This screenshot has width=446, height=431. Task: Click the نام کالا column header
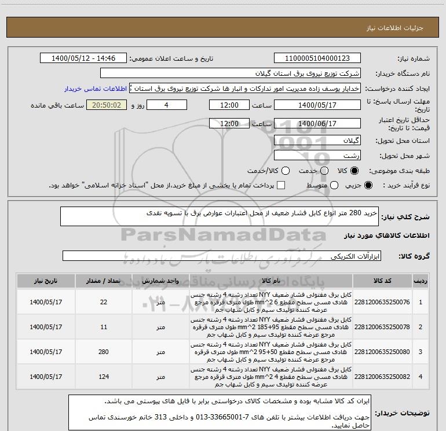pos(271,281)
